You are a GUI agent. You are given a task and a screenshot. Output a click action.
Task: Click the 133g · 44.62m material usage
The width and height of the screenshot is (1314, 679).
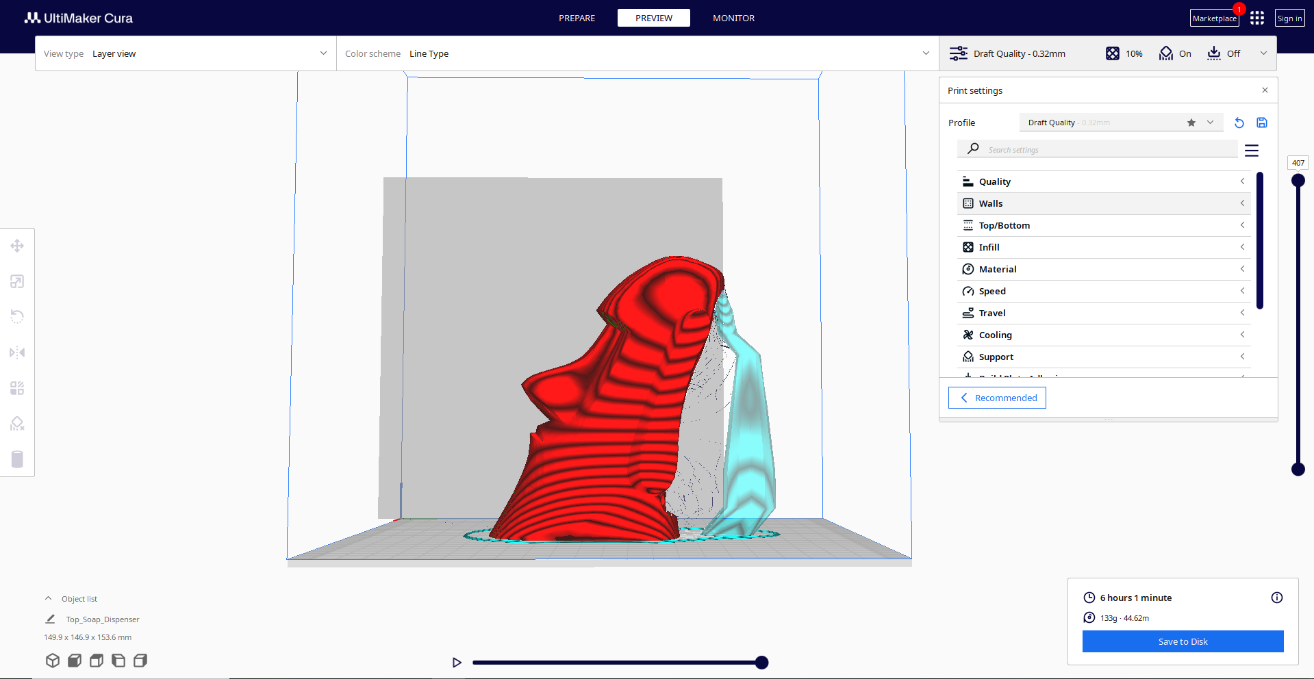click(x=1125, y=618)
